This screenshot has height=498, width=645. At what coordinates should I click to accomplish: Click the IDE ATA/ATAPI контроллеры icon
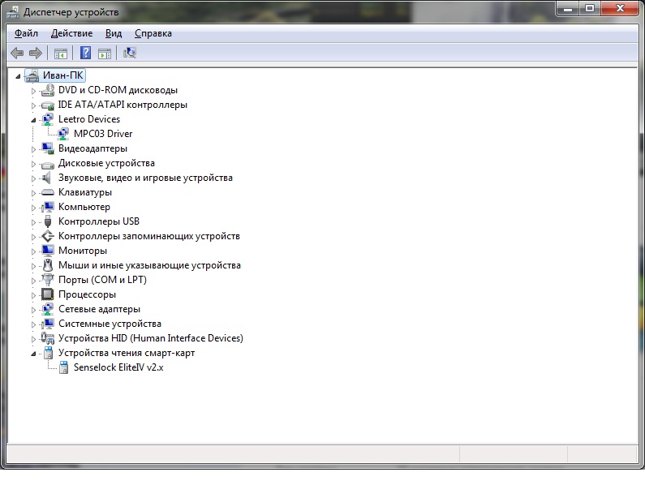click(48, 105)
